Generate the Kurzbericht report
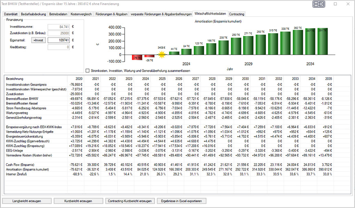The width and height of the screenshot is (355, 208). [x=78, y=201]
